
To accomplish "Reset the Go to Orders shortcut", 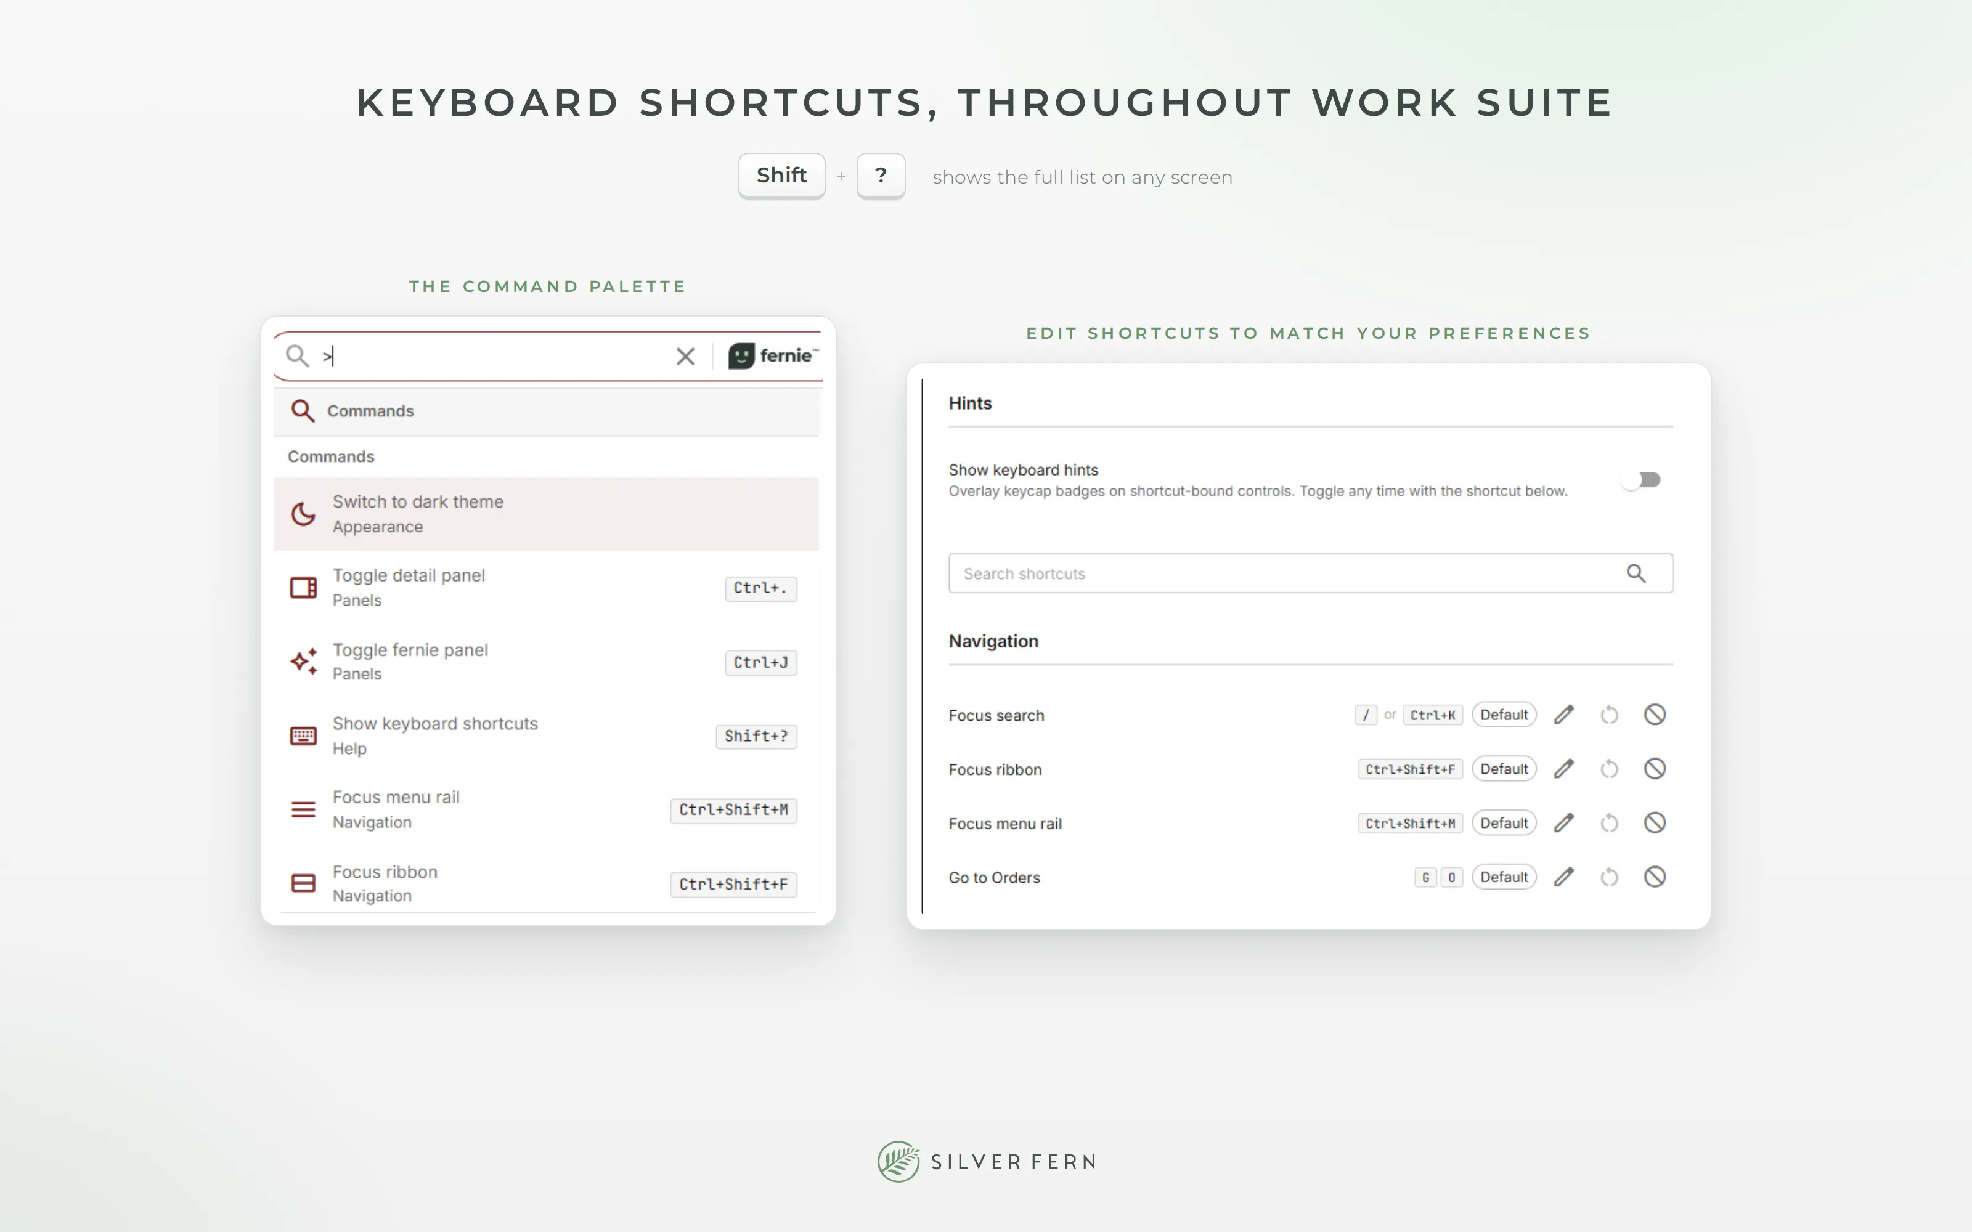I will pos(1608,878).
